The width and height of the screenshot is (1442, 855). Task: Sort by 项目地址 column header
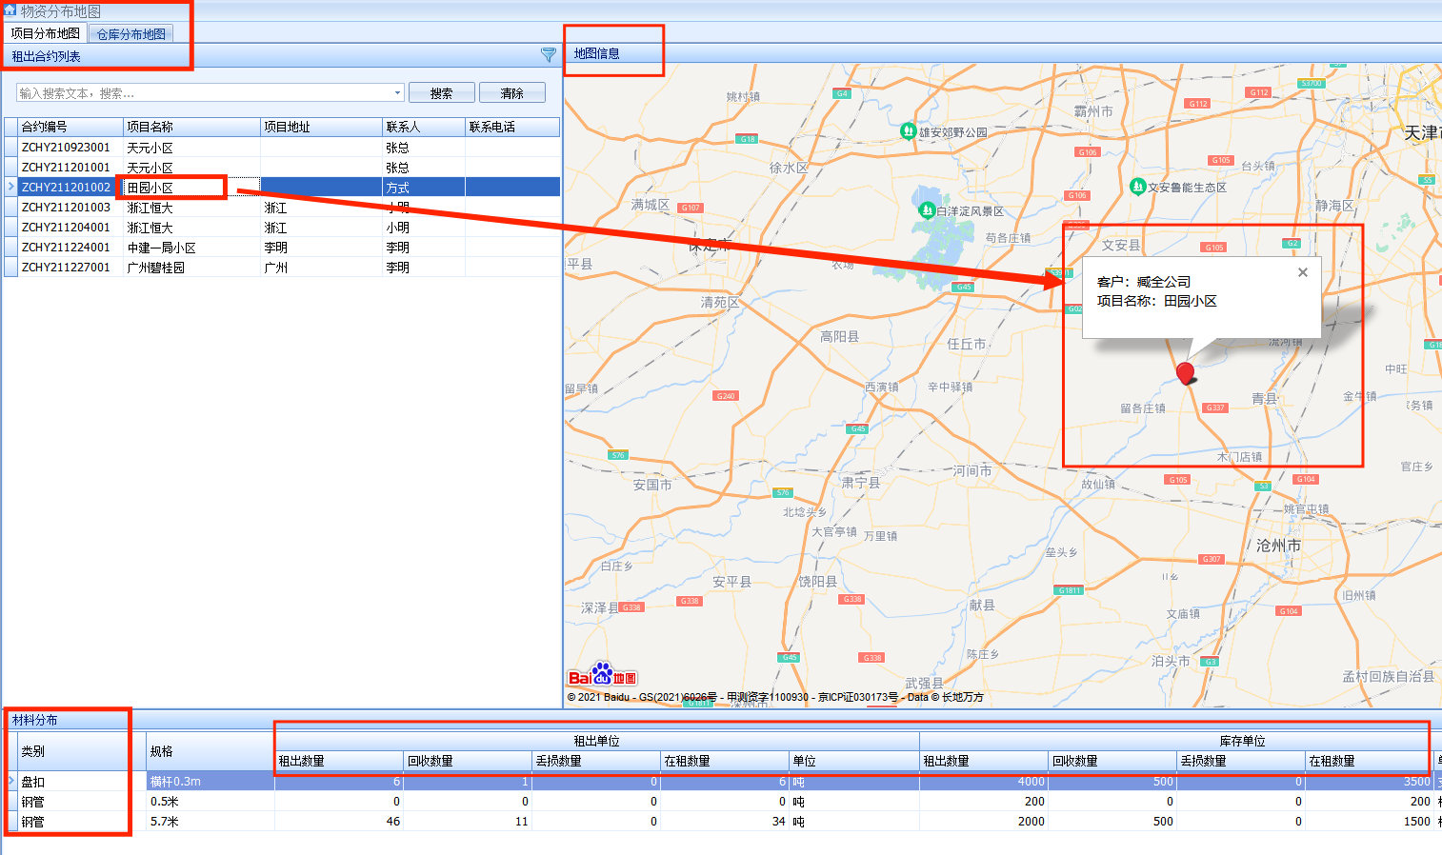pyautogui.click(x=321, y=127)
